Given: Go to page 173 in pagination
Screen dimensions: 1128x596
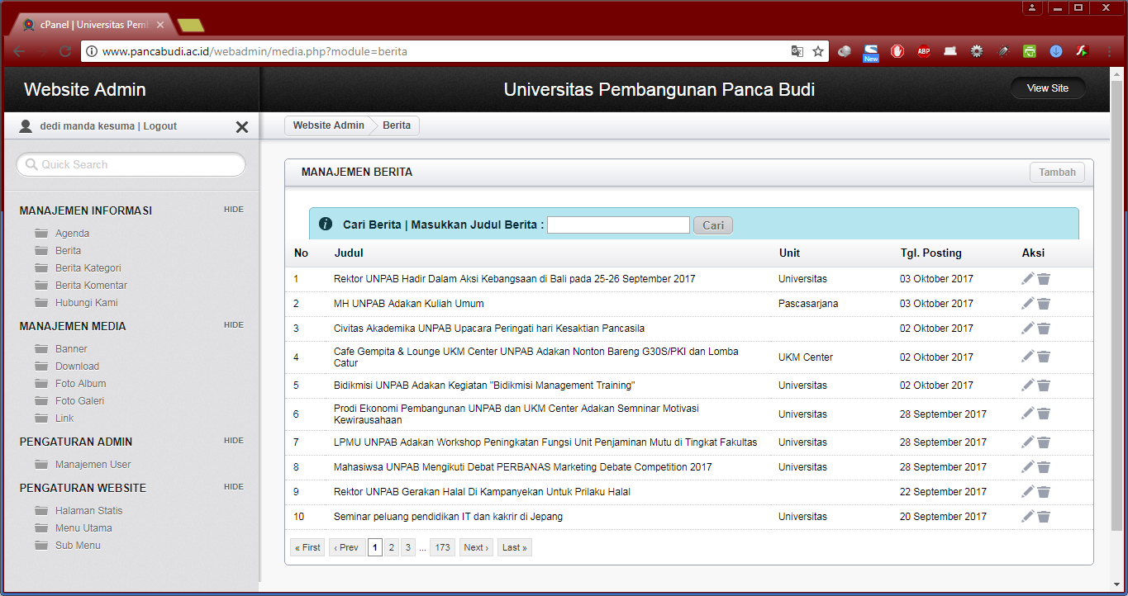Looking at the screenshot, I should tap(442, 547).
